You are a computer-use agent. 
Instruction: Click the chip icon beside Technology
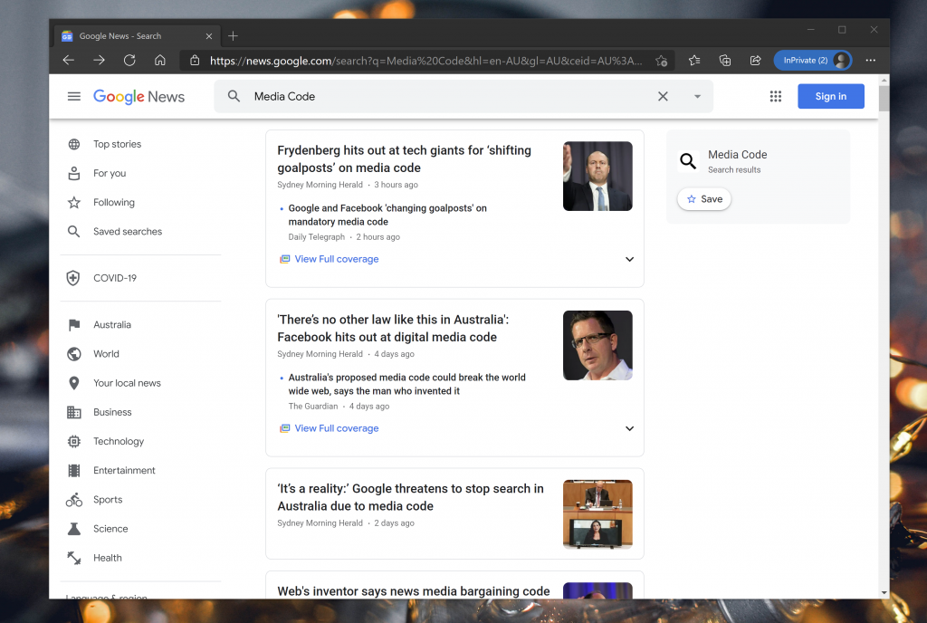[x=74, y=441]
